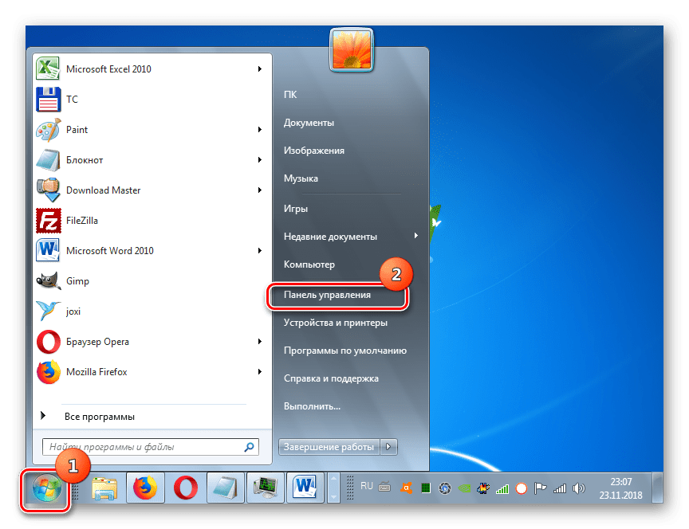The image size is (689, 529).
Task: Launch Gimp from the pinned programs
Action: [77, 281]
